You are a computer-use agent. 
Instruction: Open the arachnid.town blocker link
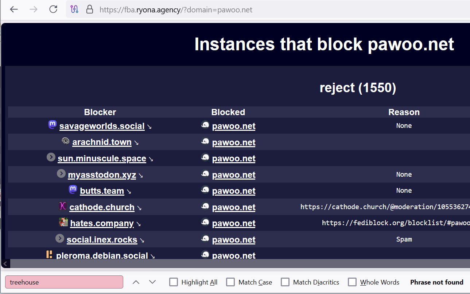pos(102,142)
